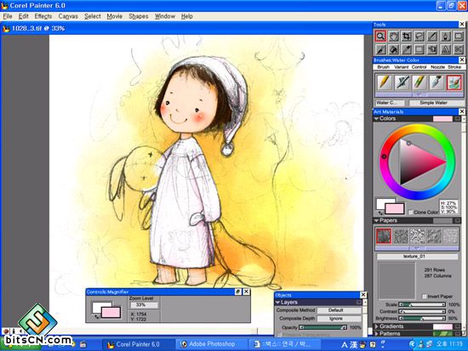468x351 pixels.
Task: Choose the Pencil brush icon
Action: click(x=384, y=82)
